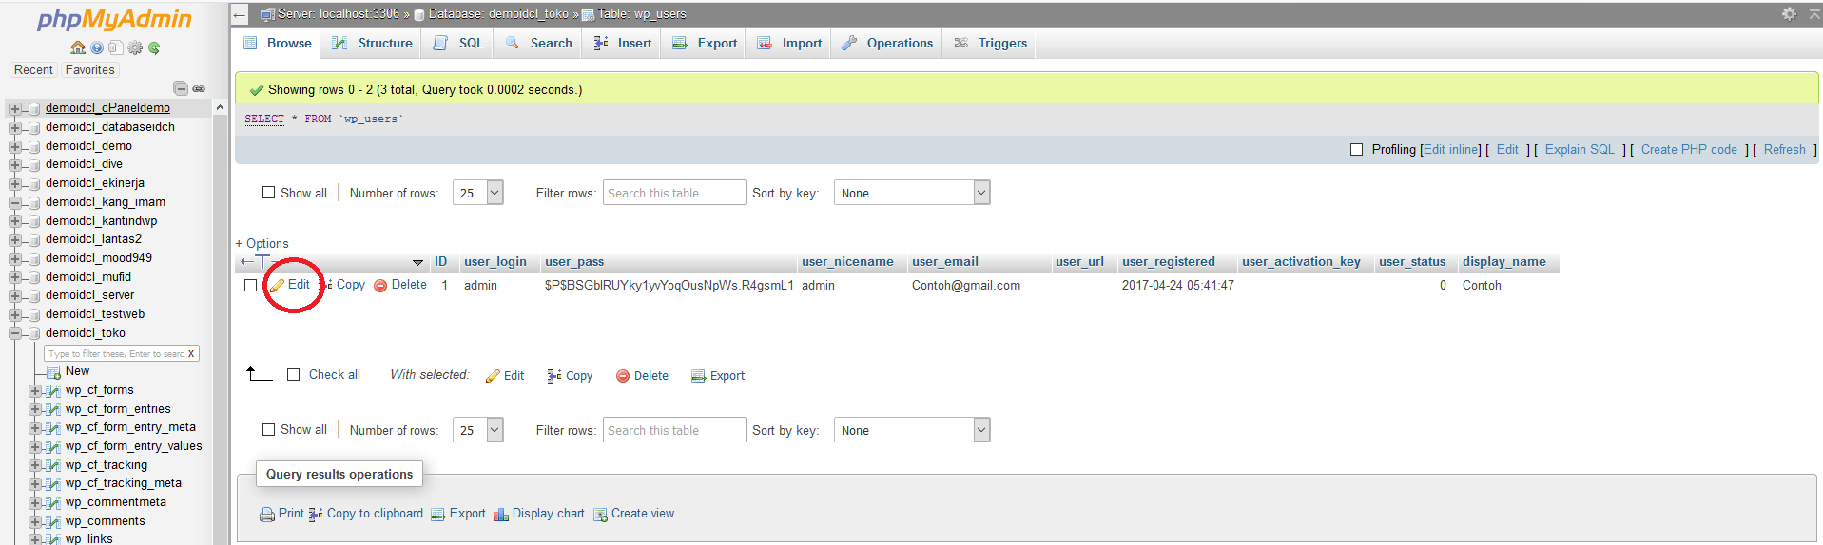Open demoidcl_kantindwp database in tree
1823x545 pixels.
click(x=101, y=221)
